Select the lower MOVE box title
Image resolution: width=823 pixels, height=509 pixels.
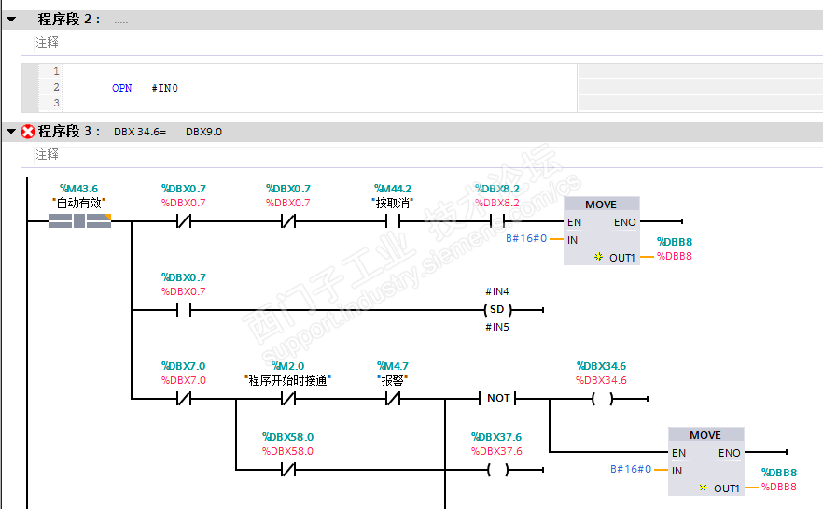(705, 435)
